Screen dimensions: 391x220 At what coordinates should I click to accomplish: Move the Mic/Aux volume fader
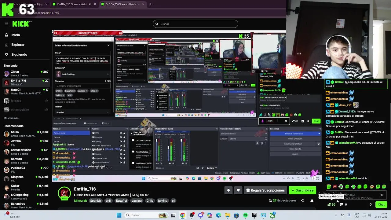[x=156, y=141]
